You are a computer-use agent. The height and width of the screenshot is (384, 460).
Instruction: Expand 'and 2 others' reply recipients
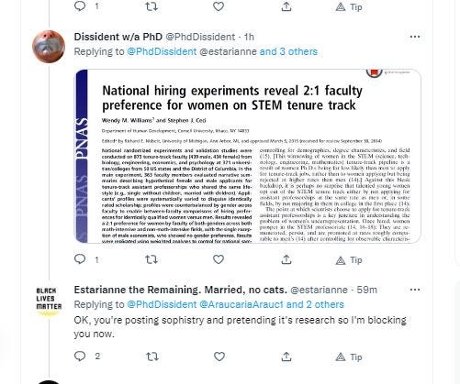click(x=315, y=304)
